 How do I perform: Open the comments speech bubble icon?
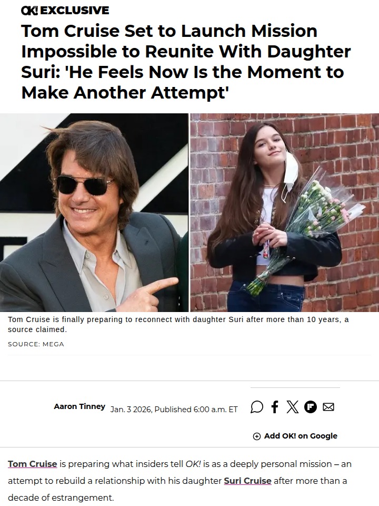257,407
